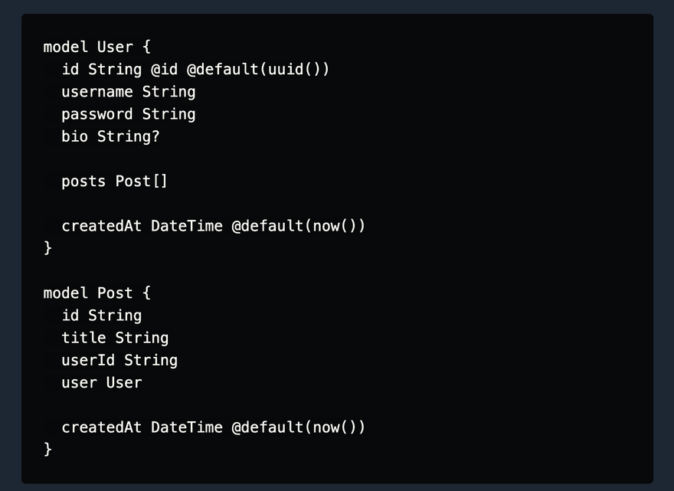Image resolution: width=674 pixels, height=491 pixels.
Task: Click 'DateTime' type in the Post model
Action: 187,427
